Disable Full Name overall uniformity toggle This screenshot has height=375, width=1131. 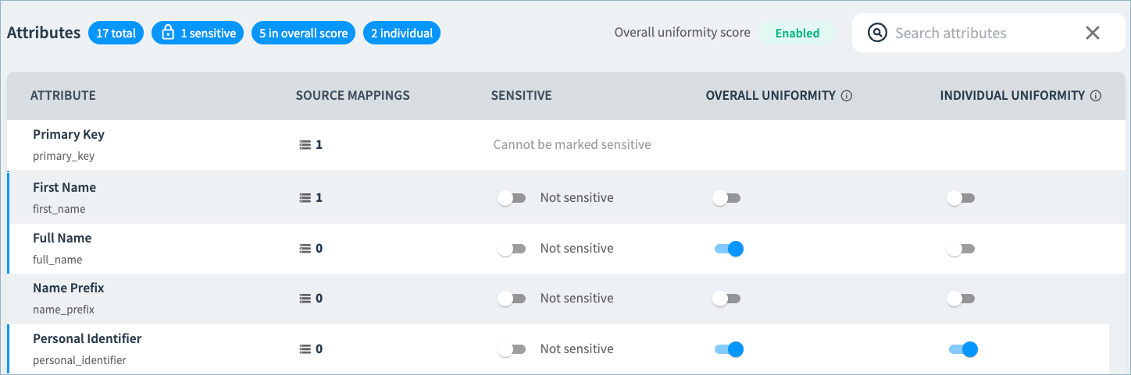(x=728, y=249)
